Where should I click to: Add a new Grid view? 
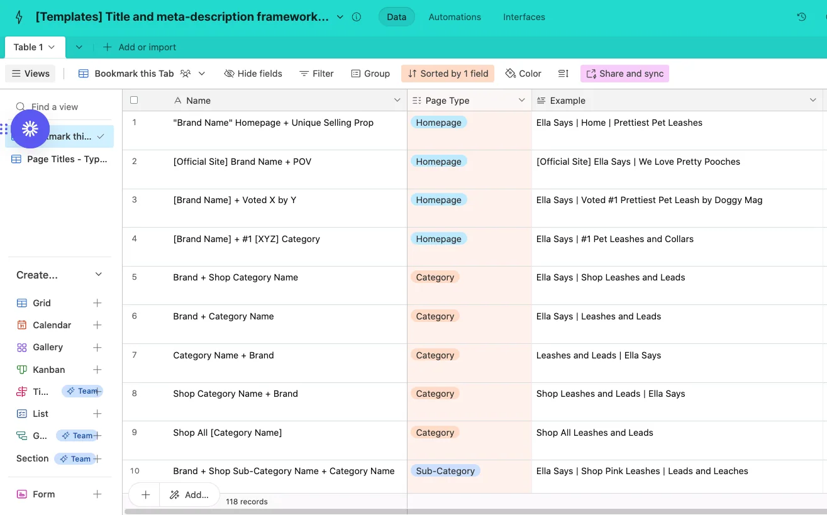[x=97, y=303]
